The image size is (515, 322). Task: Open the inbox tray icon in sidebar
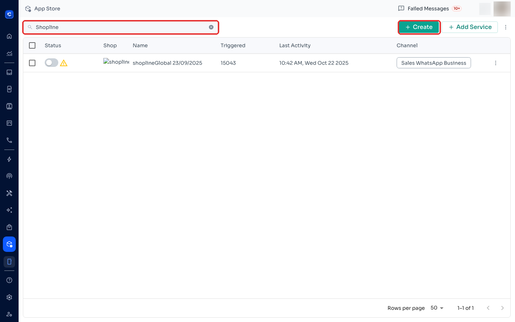coord(9,72)
